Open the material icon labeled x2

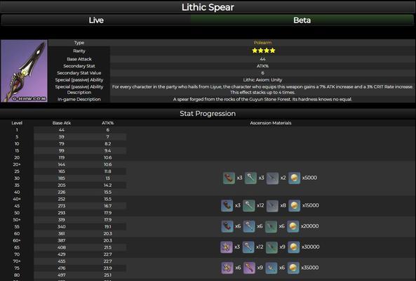tap(272, 178)
